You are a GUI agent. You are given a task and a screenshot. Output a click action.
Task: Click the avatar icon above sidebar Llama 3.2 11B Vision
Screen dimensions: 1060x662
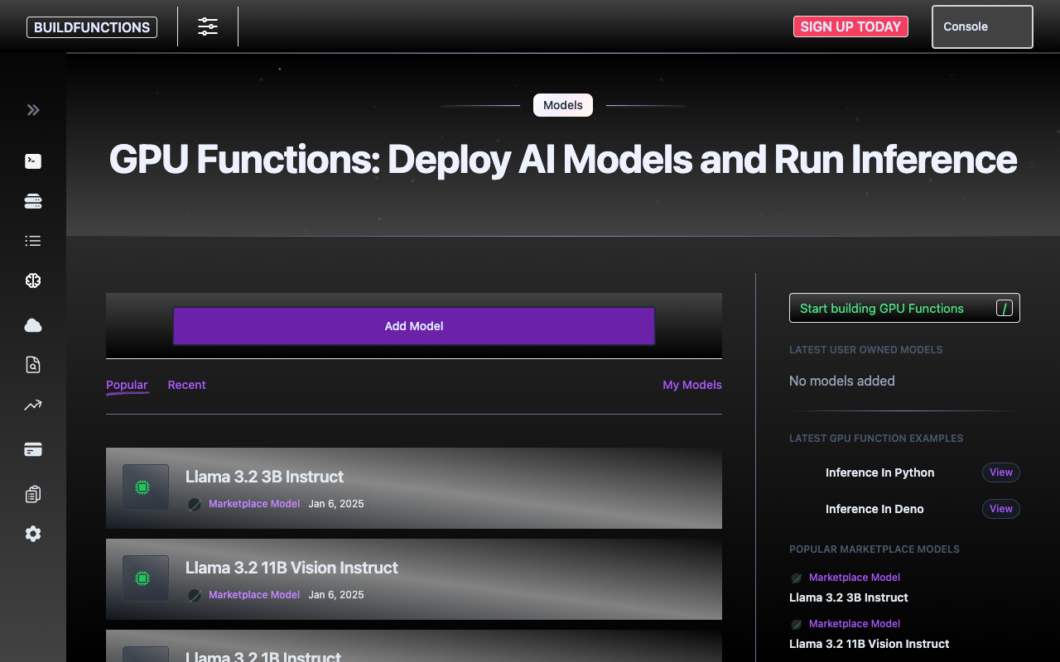tap(796, 625)
